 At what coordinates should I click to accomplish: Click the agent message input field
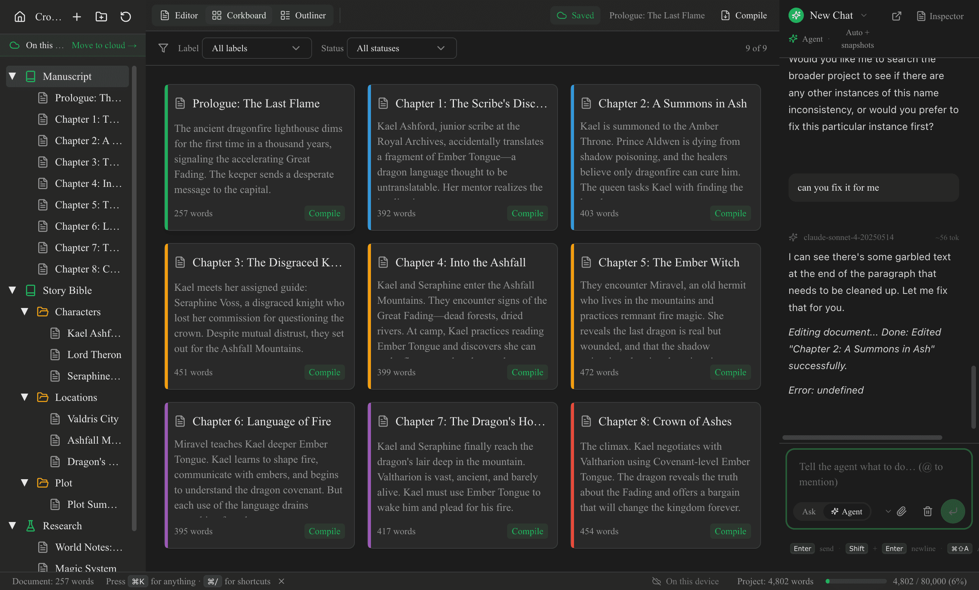(x=878, y=475)
